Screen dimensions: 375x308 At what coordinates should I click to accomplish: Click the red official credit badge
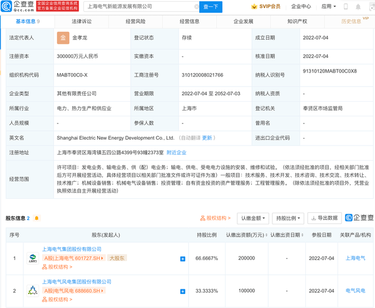tap(57, 6)
